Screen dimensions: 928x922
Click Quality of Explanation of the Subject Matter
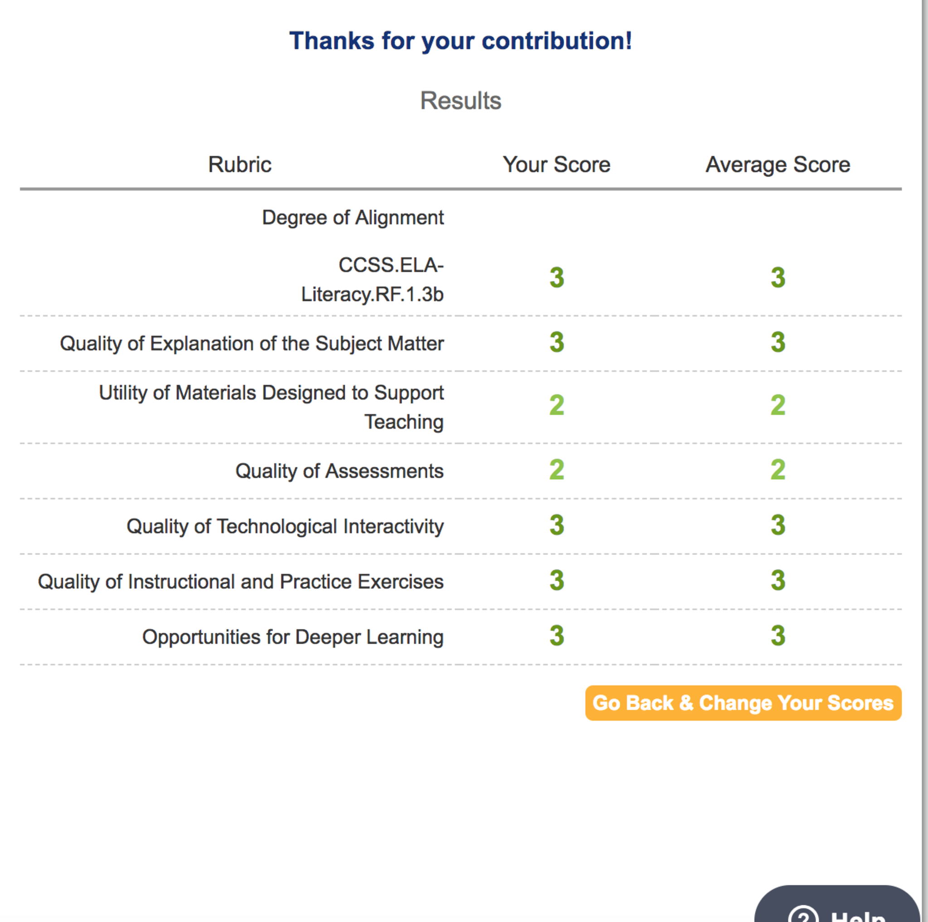coord(251,344)
